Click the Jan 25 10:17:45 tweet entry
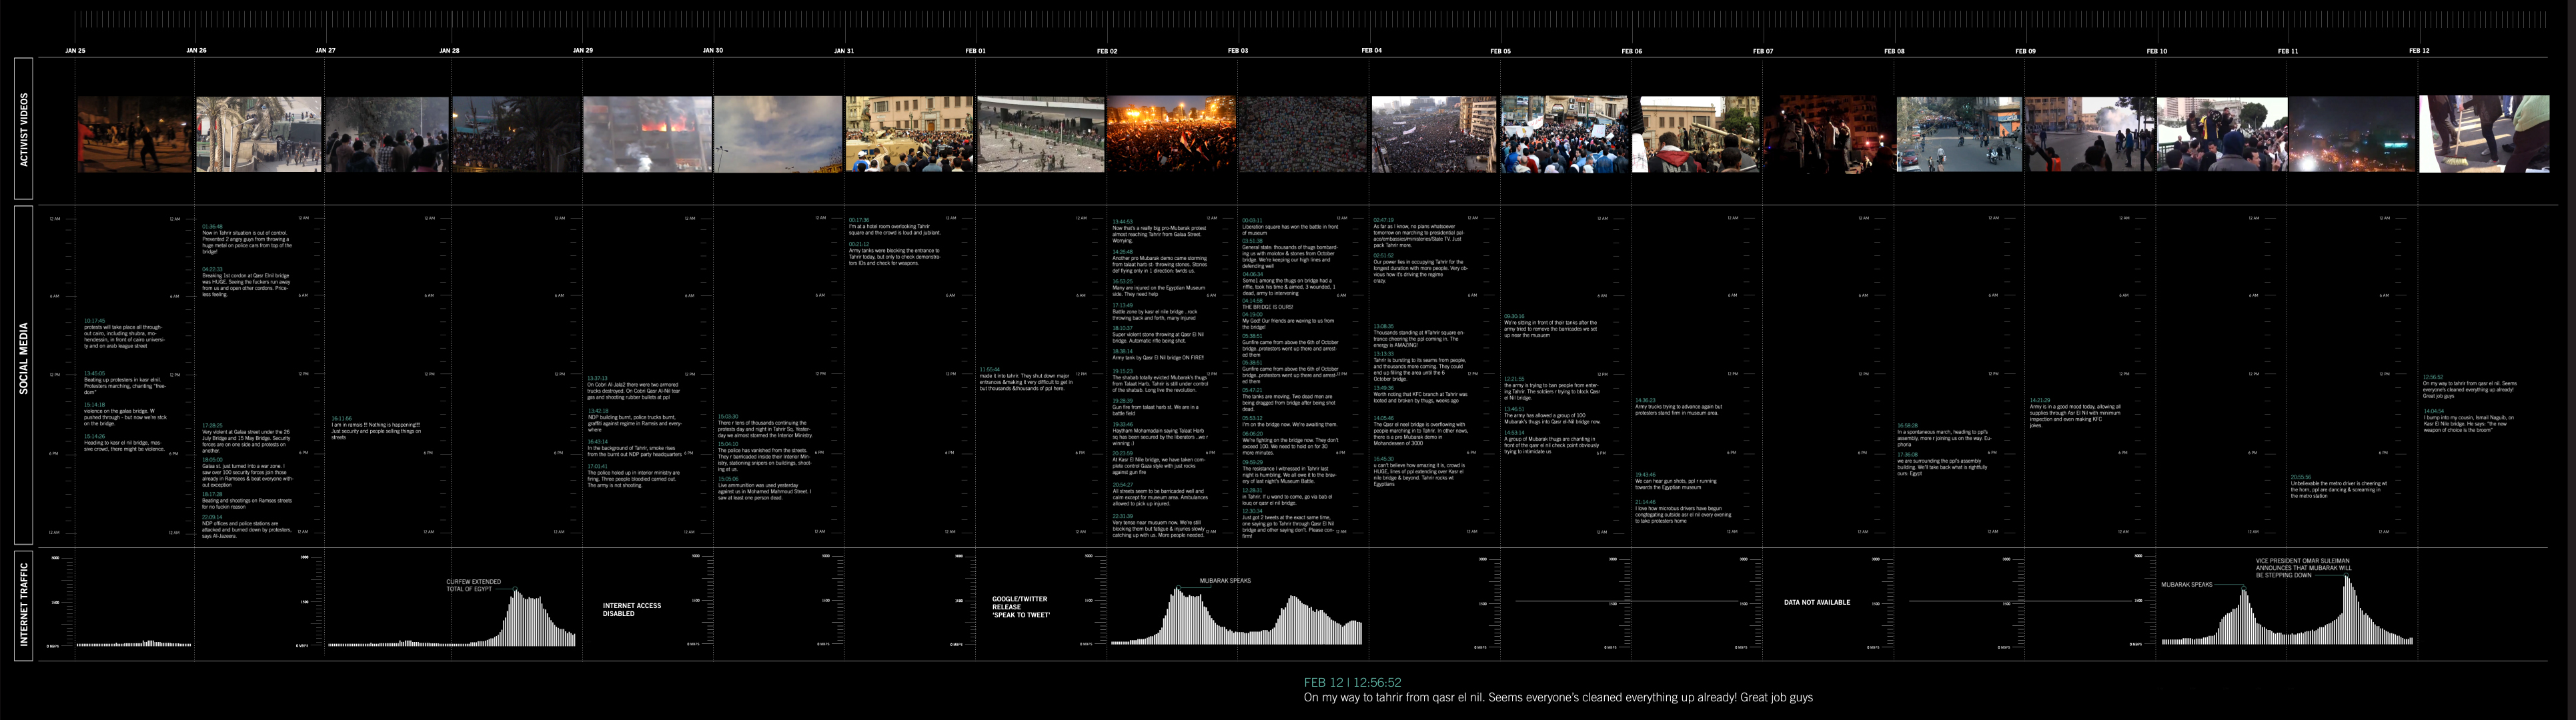This screenshot has height=720, width=2576. [x=124, y=334]
